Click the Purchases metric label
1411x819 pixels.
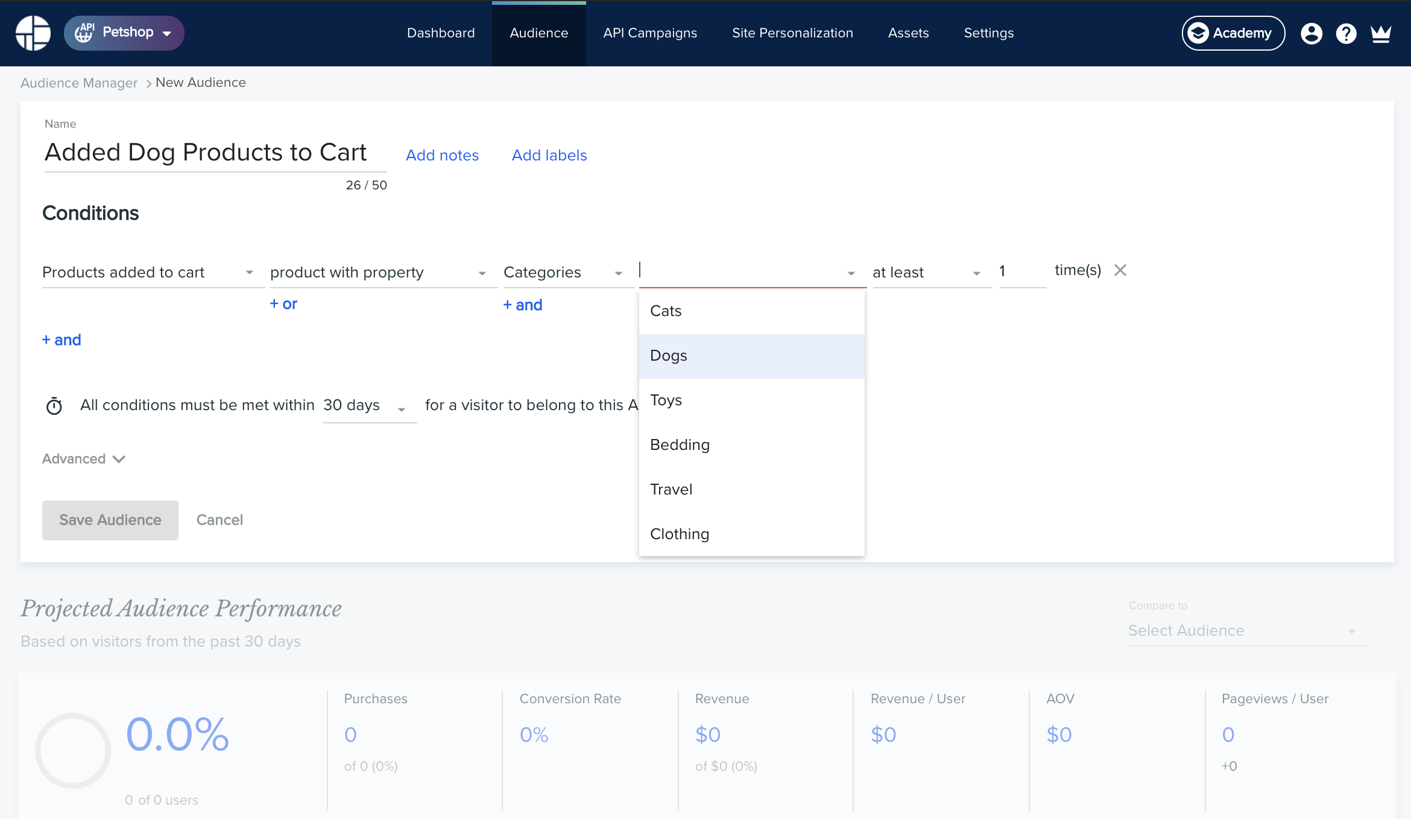pos(376,699)
